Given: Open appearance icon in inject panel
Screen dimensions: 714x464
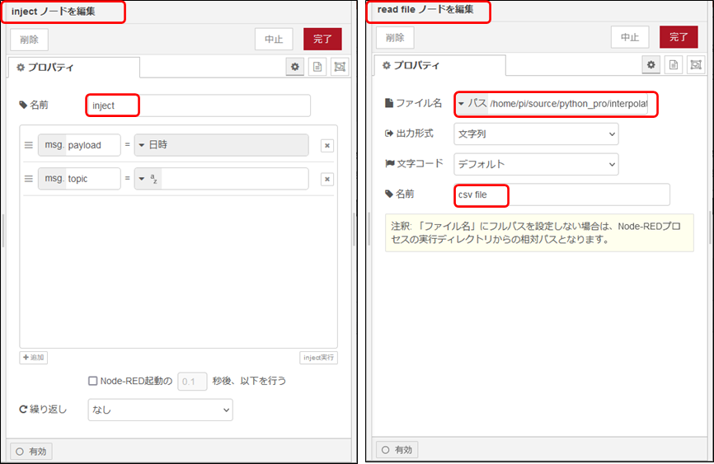Looking at the screenshot, I should (339, 67).
